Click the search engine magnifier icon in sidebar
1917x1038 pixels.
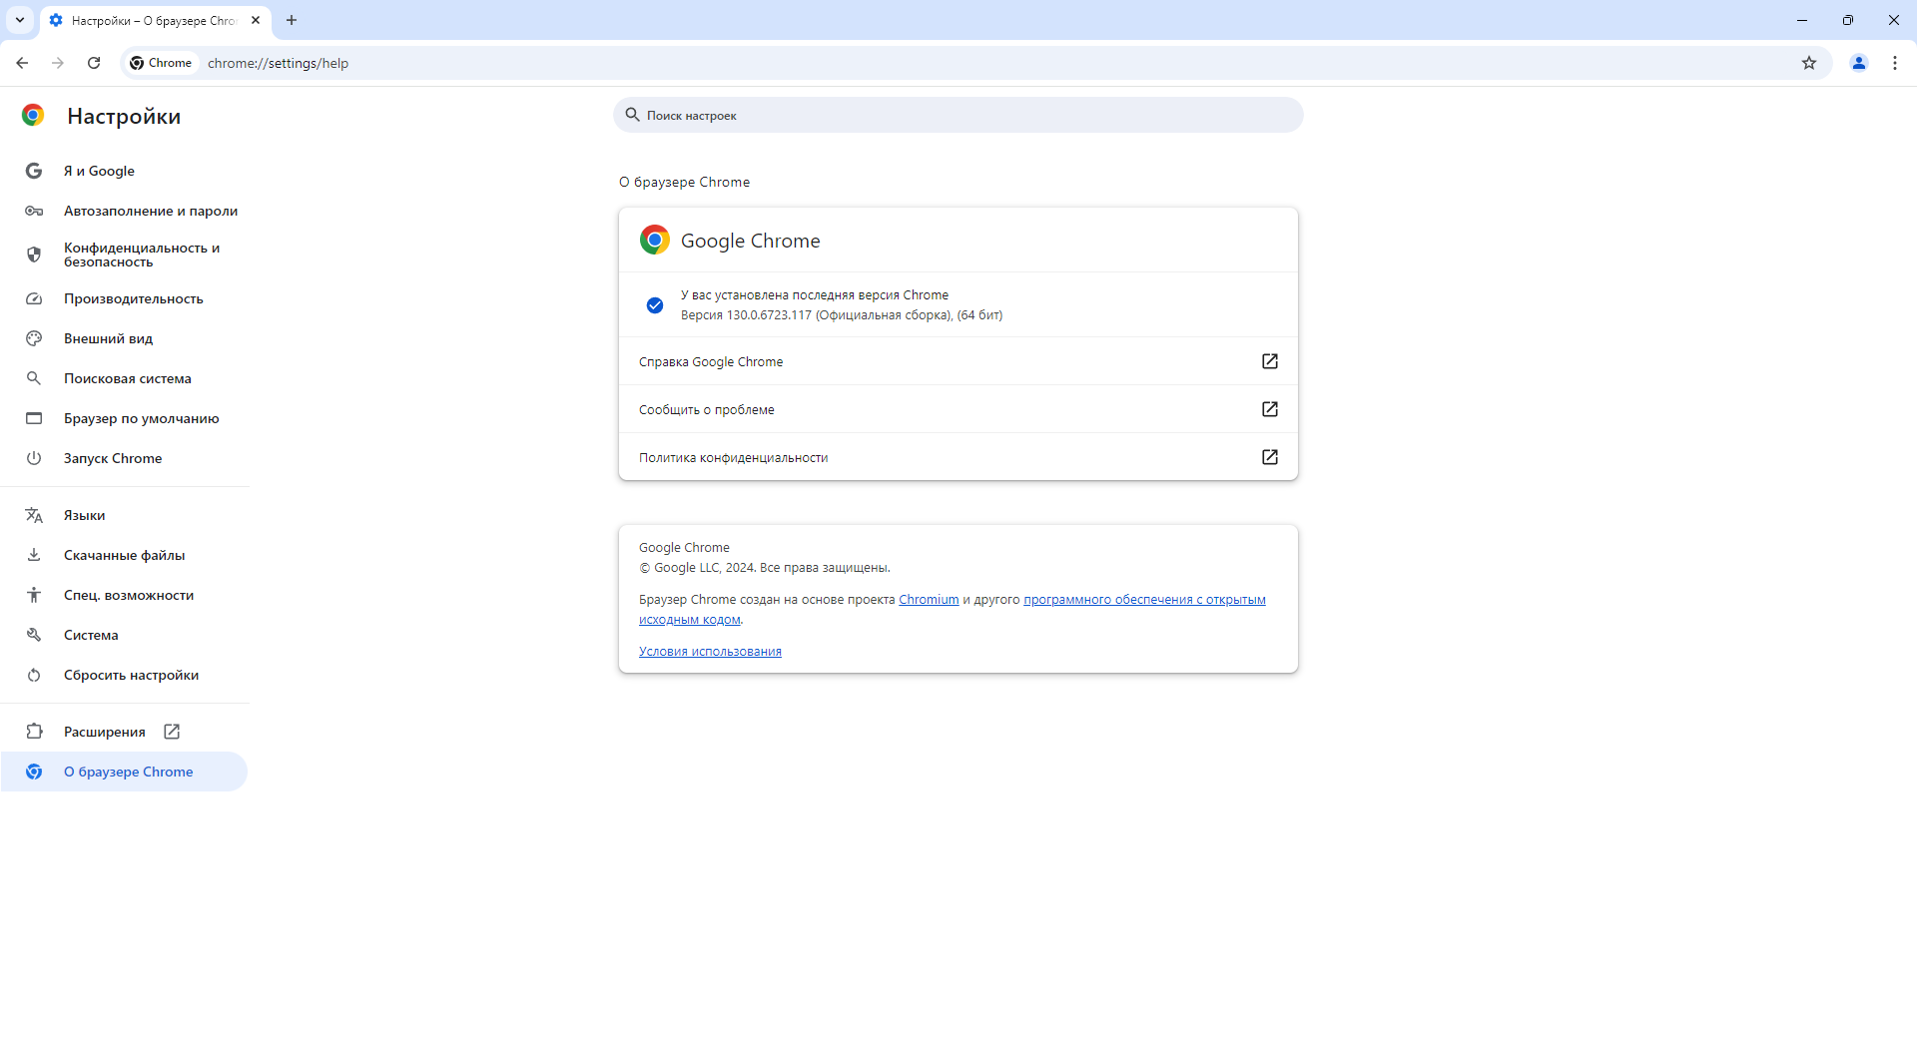pyautogui.click(x=34, y=378)
